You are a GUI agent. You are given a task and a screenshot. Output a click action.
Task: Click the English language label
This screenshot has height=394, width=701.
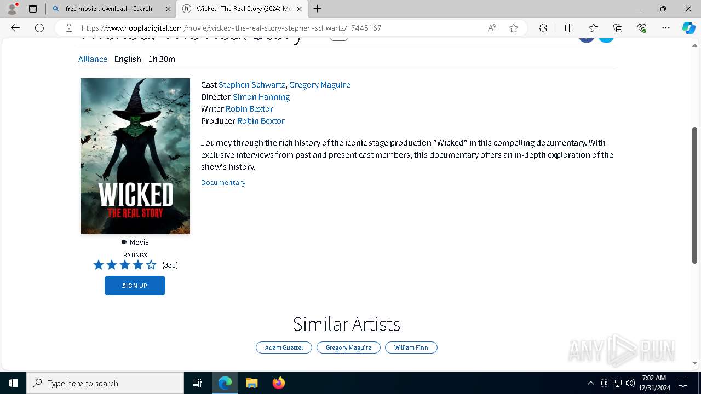[x=128, y=59]
